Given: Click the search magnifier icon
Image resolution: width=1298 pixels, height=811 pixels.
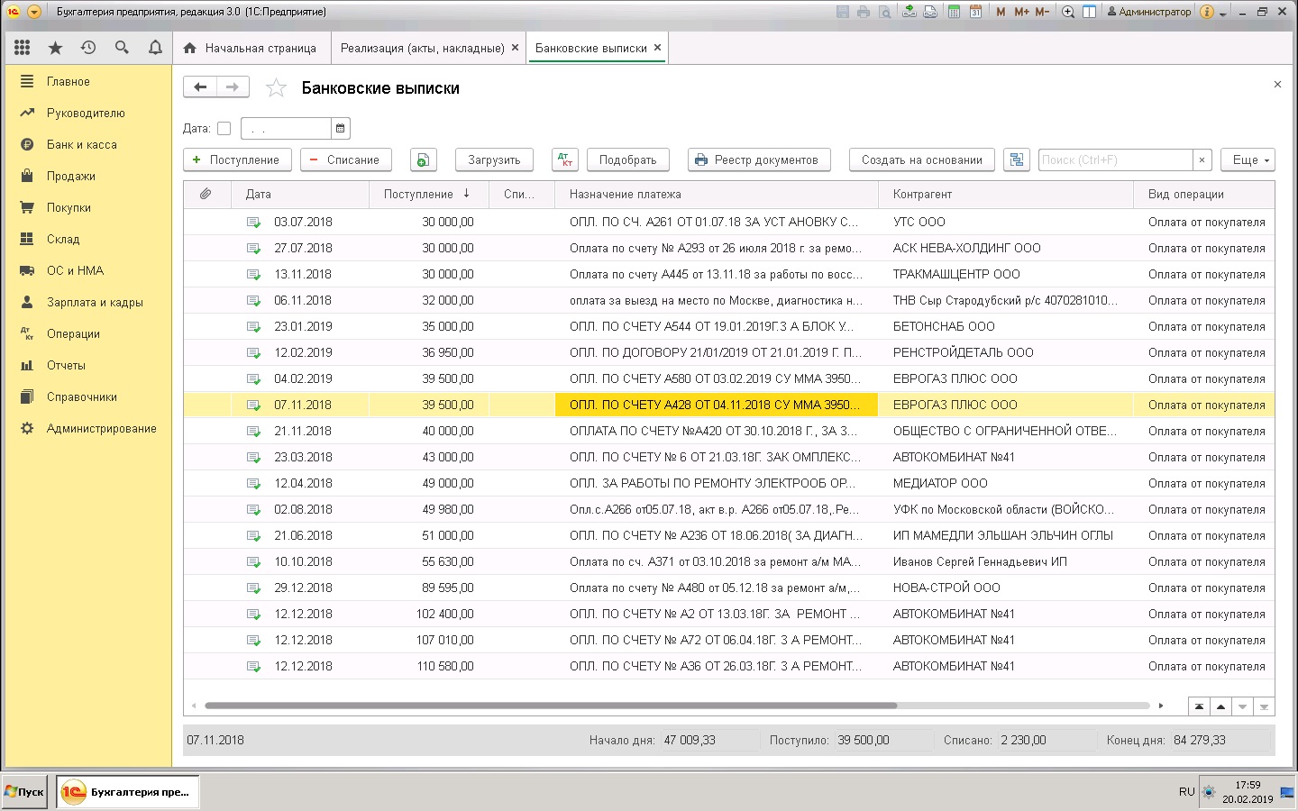Looking at the screenshot, I should 122,48.
